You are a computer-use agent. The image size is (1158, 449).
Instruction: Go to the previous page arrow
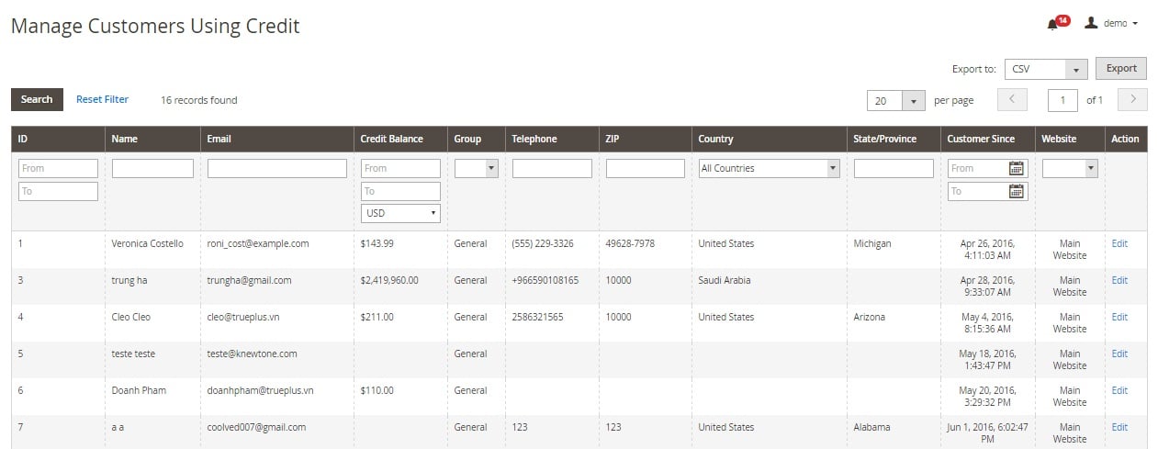1012,99
